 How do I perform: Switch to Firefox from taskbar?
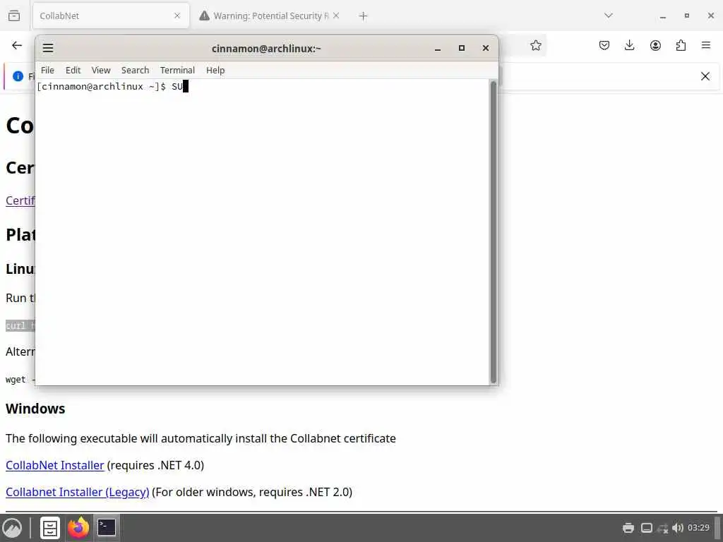78,528
